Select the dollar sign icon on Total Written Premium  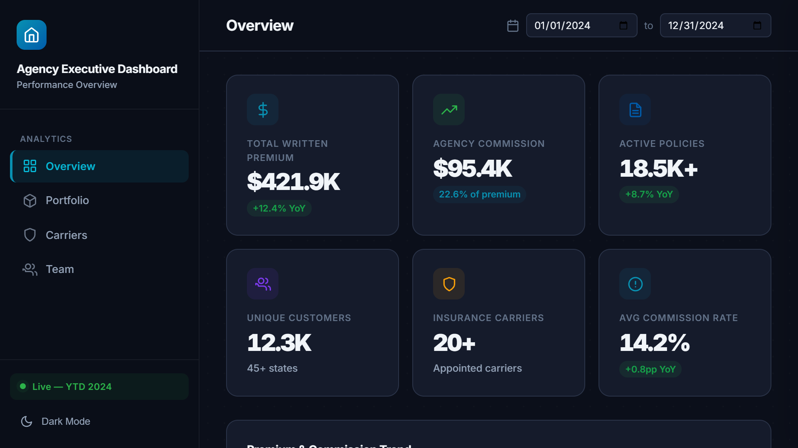pyautogui.click(x=262, y=110)
